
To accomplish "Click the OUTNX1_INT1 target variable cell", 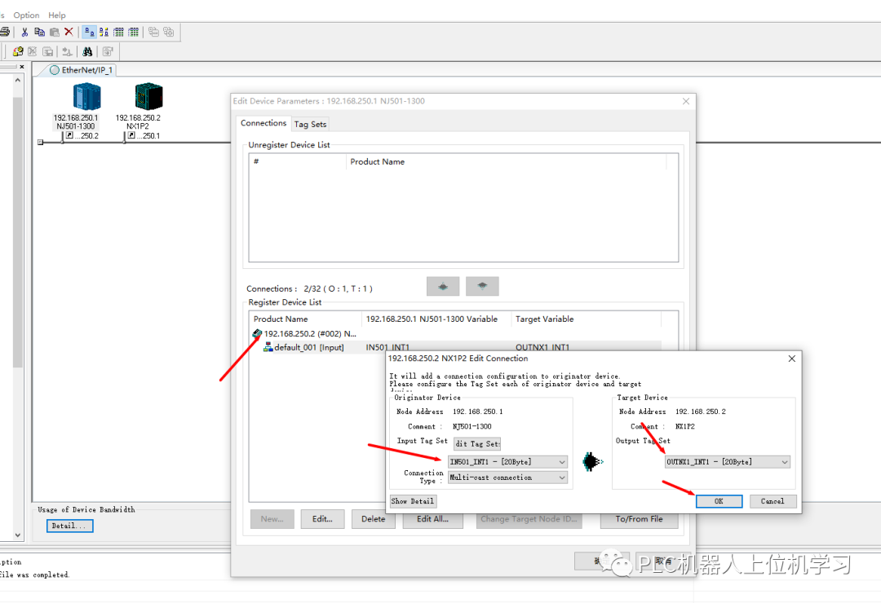I will [x=542, y=347].
